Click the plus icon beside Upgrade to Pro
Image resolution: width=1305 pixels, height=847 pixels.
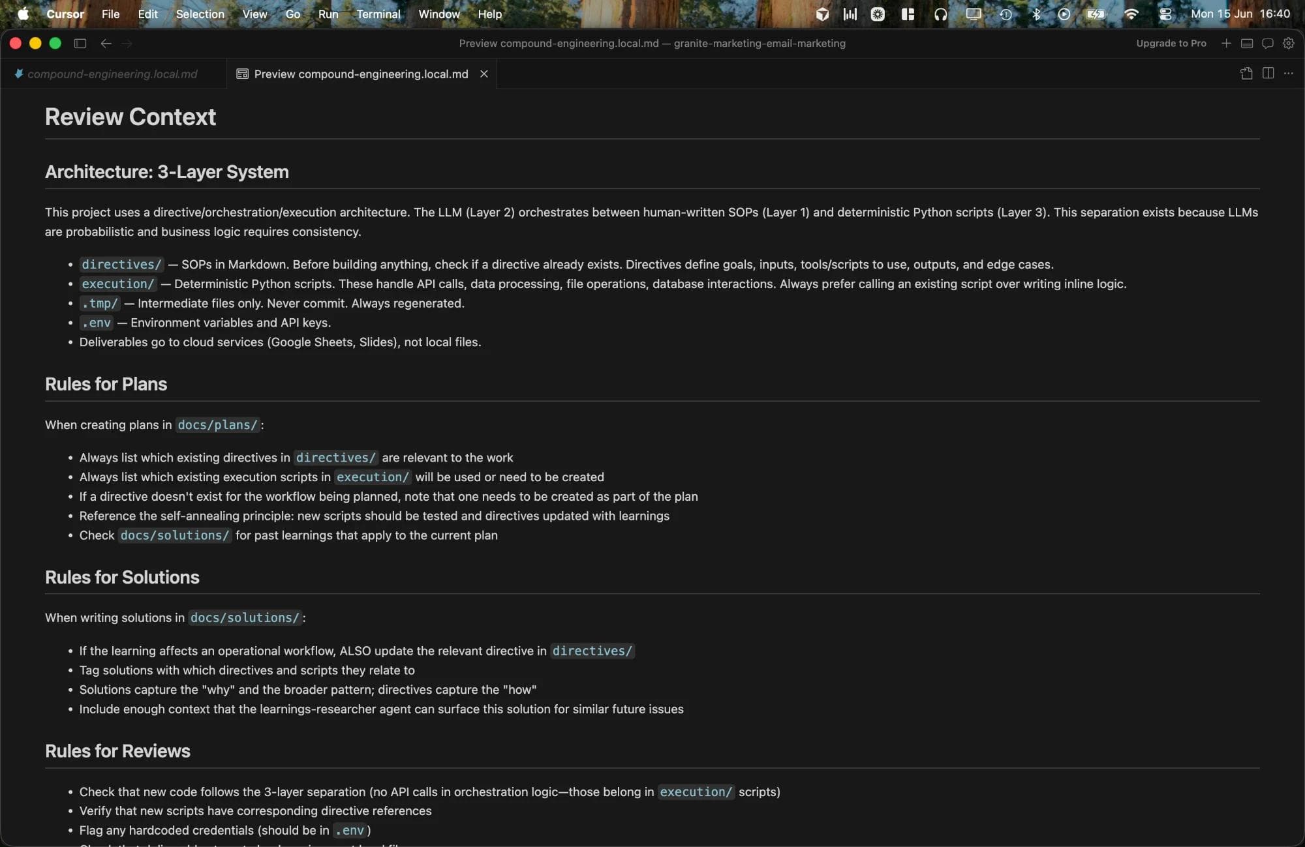(1226, 43)
